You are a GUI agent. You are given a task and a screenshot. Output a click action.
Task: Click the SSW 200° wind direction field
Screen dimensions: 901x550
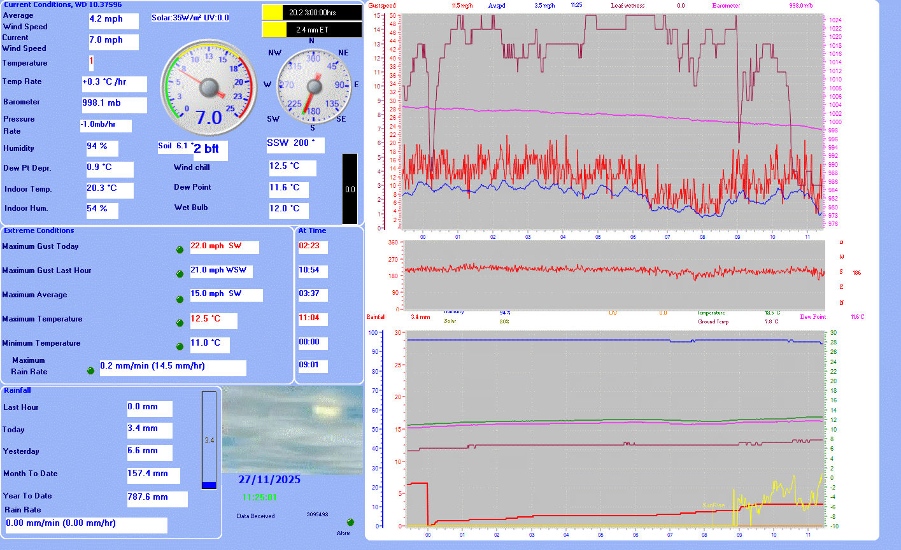295,145
